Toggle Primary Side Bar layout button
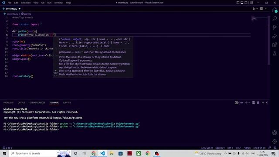This screenshot has height=157, width=279. (x=238, y=3)
